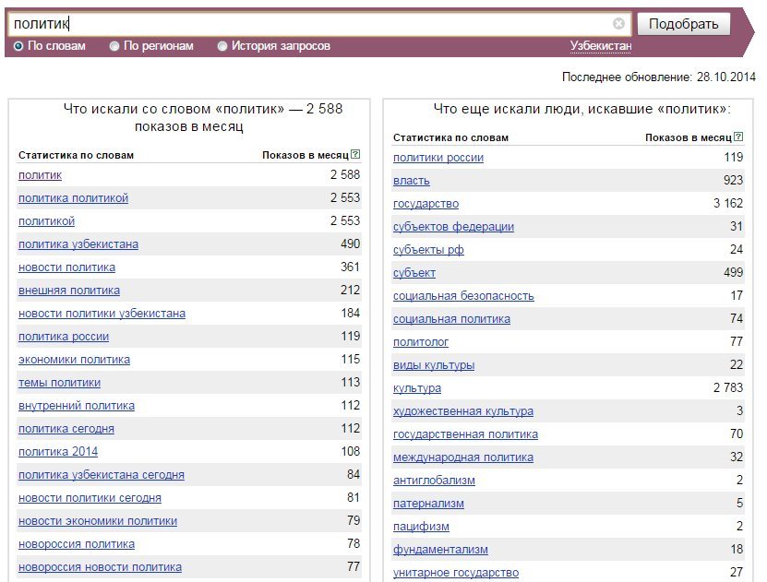Open the 'политика сегодня' link

point(66,429)
